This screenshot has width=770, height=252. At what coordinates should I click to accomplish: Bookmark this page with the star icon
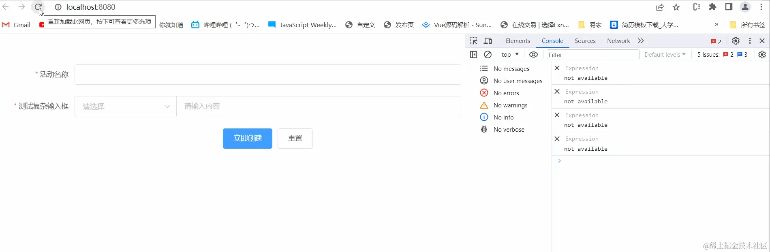[676, 7]
